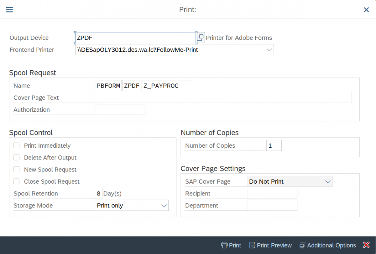Click the Cover Page Text field
The width and height of the screenshot is (376, 254).
[x=223, y=97]
